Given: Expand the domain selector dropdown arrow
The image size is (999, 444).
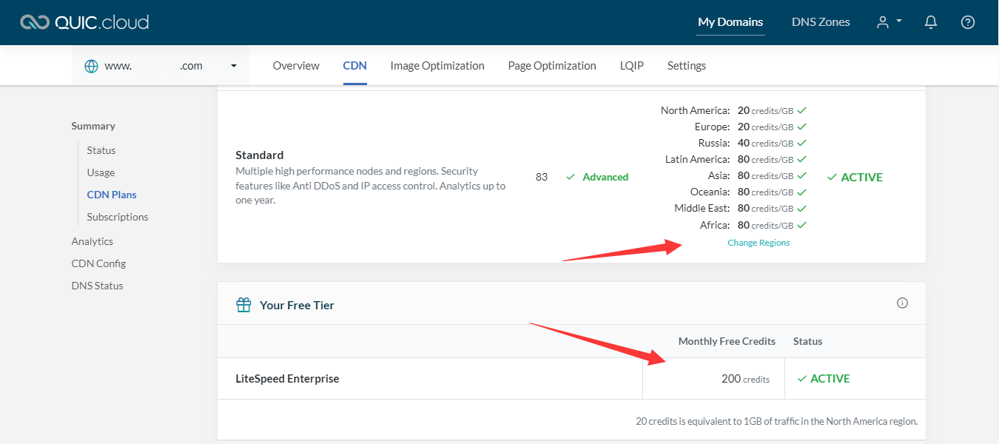Looking at the screenshot, I should tap(234, 66).
